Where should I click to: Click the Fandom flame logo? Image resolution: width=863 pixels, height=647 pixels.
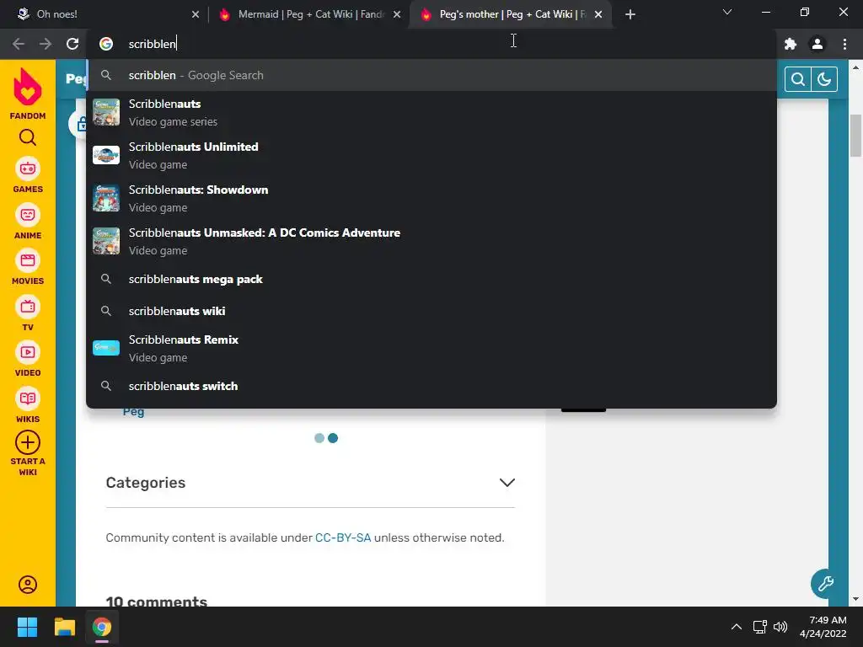[x=28, y=87]
